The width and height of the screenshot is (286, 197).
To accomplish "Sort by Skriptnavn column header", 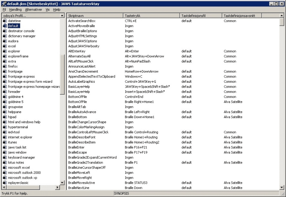I will [95, 15].
